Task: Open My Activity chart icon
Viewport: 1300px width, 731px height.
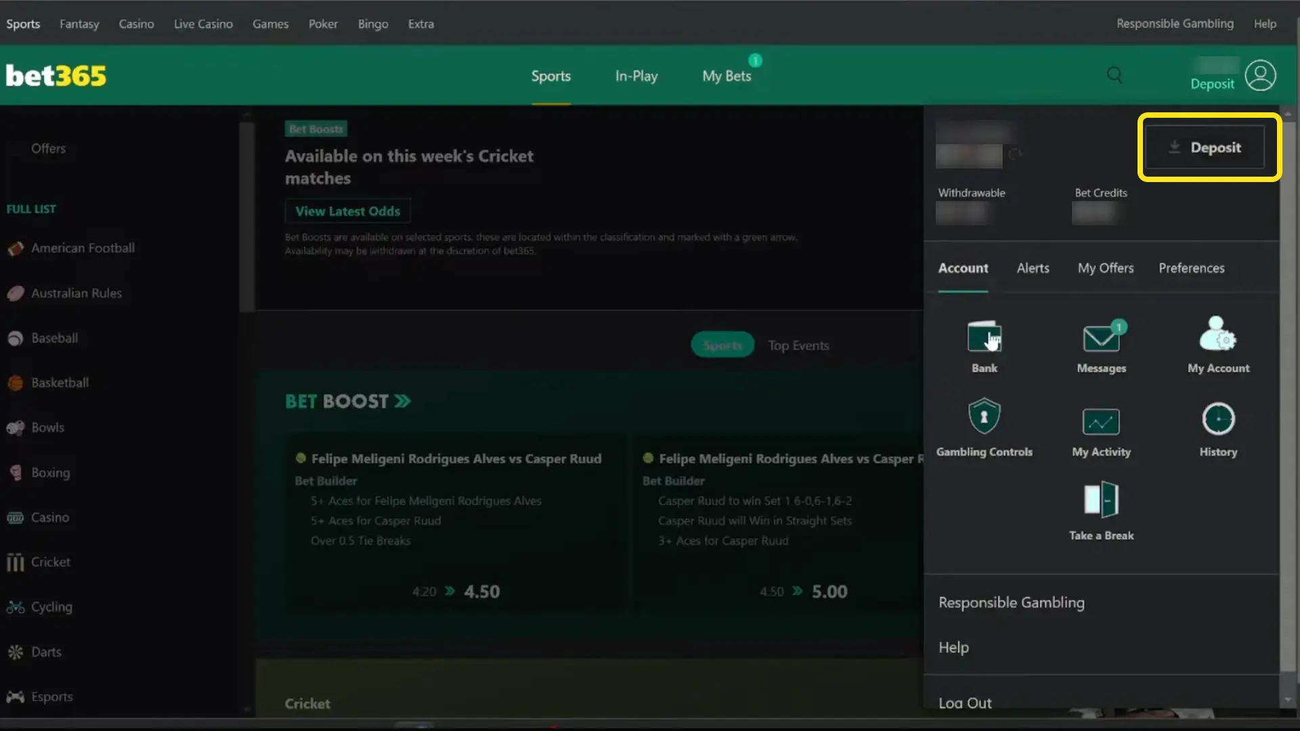Action: tap(1101, 421)
